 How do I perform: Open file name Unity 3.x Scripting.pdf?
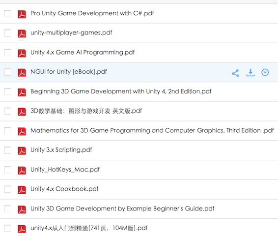61,150
